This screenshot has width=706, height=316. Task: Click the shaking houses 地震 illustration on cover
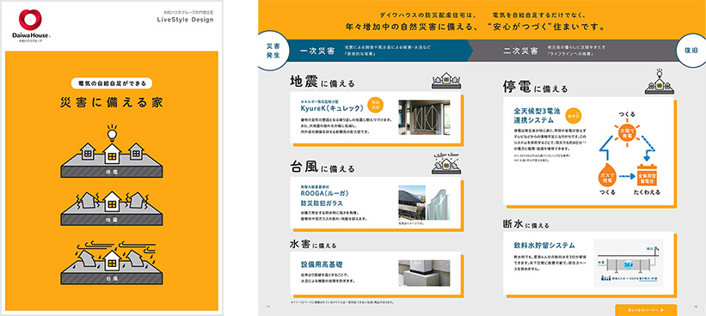coord(112,208)
